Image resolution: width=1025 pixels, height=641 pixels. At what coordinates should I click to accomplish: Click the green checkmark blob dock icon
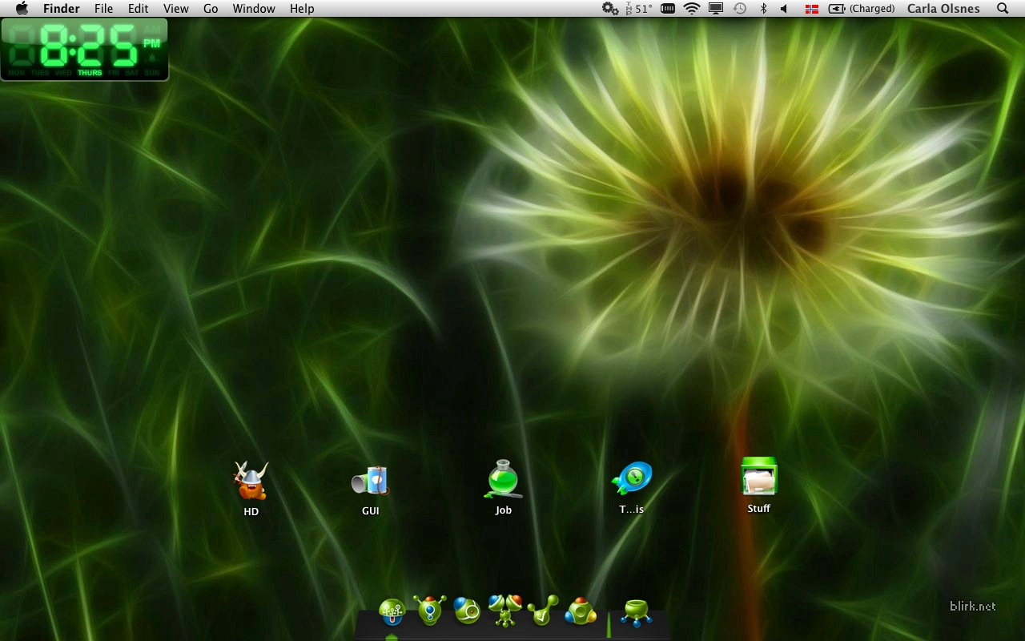pyautogui.click(x=543, y=611)
